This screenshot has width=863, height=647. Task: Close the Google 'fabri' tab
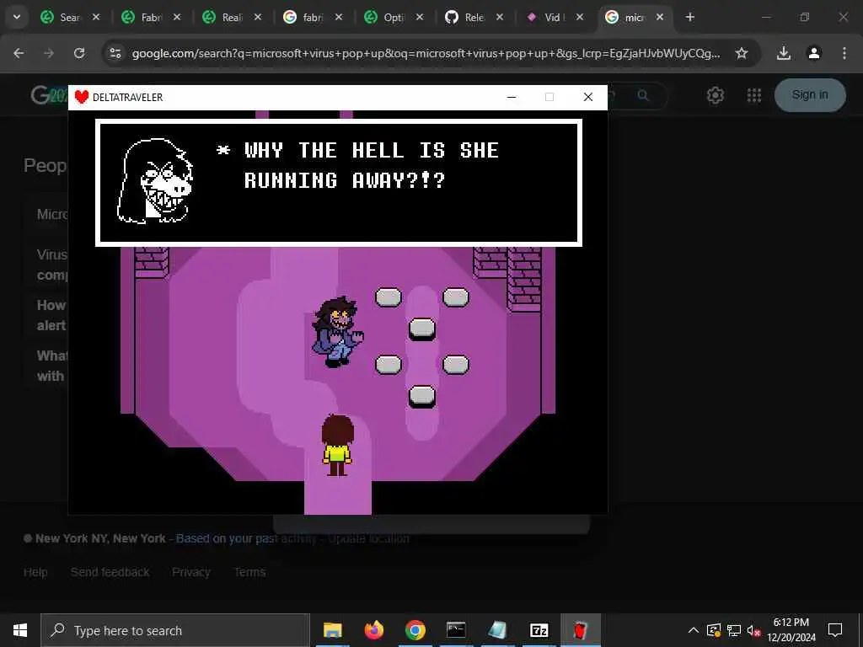(x=339, y=17)
